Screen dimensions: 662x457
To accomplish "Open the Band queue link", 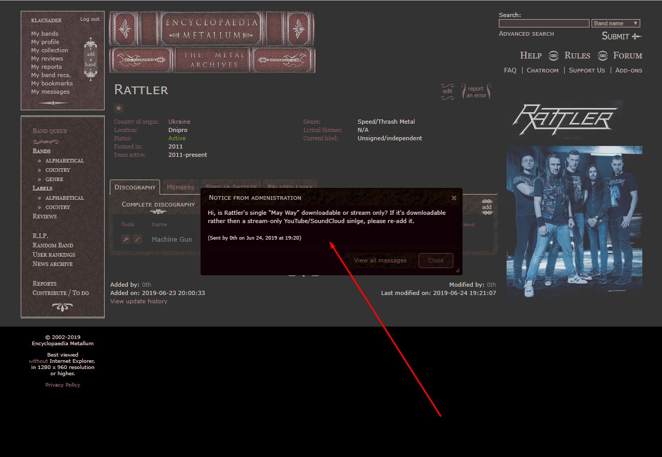I will point(50,131).
